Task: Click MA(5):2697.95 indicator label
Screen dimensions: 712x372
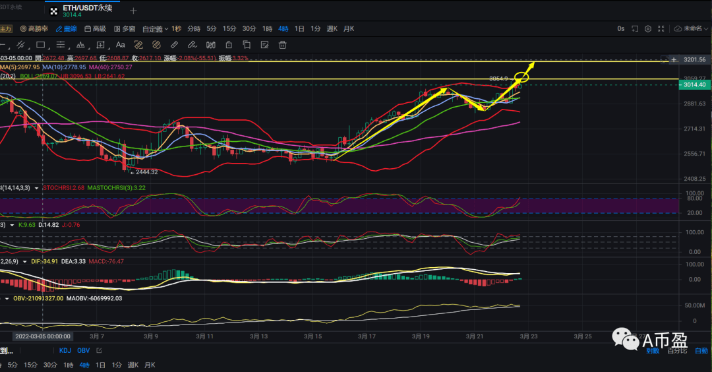Action: [x=20, y=67]
